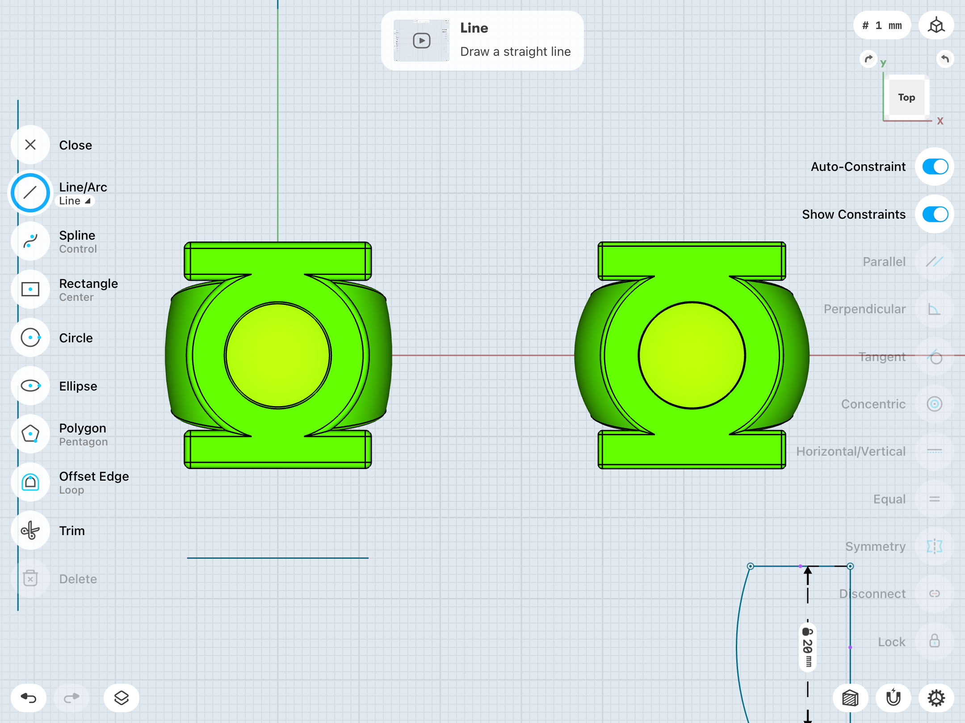Undo the last action
965x723 pixels.
pyautogui.click(x=29, y=698)
